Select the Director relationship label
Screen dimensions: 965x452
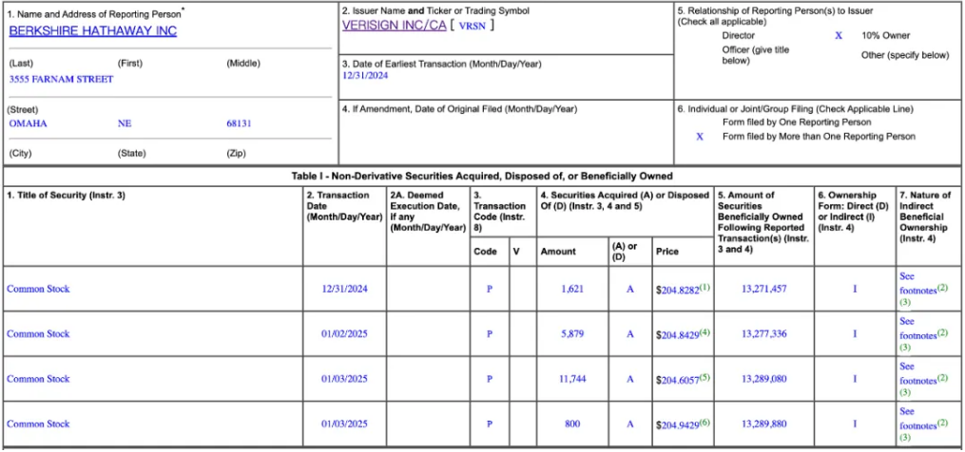[739, 36]
